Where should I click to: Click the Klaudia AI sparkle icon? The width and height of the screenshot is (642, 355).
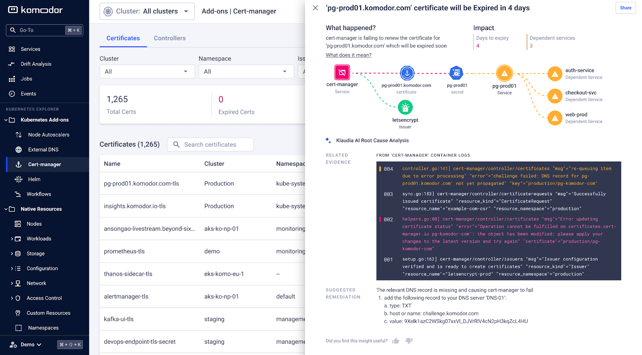pos(328,140)
